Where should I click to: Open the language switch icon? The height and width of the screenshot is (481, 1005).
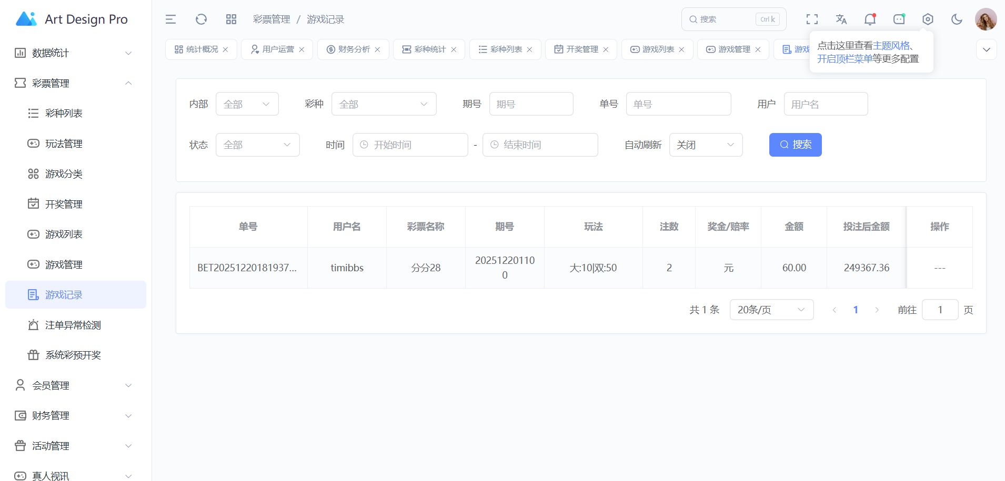[x=841, y=19]
